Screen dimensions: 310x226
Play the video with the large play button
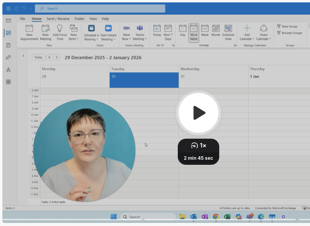[x=199, y=113]
